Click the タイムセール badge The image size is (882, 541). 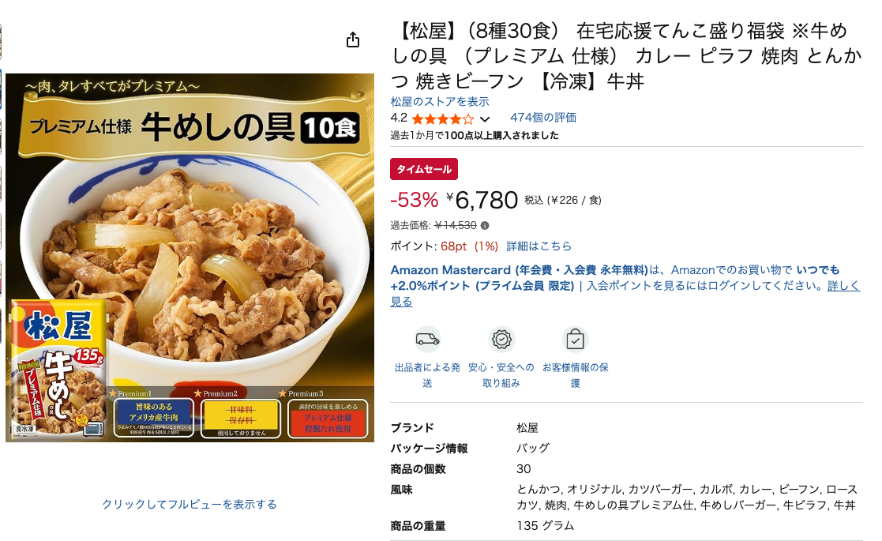424,169
